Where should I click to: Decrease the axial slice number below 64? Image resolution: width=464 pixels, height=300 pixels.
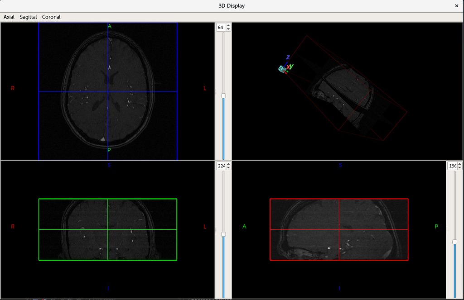click(228, 29)
